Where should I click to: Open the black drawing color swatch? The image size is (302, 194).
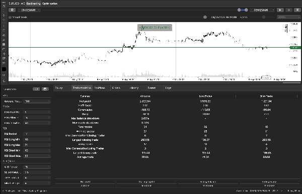point(4,69)
